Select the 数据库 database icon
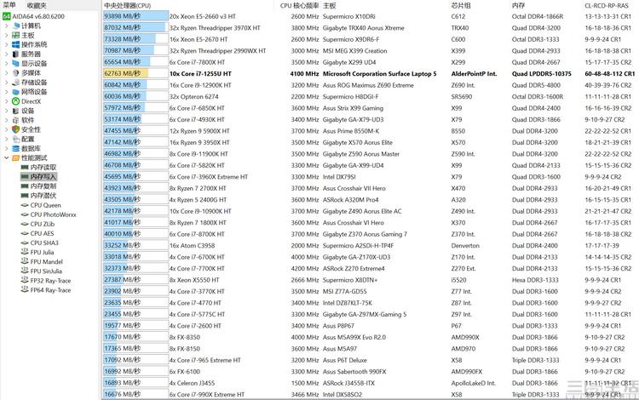 click(16, 148)
